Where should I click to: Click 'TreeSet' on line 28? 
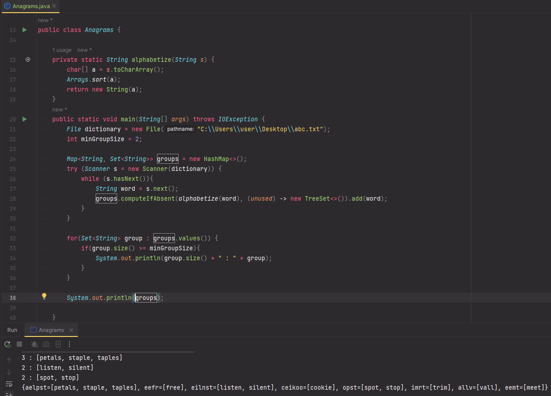317,198
